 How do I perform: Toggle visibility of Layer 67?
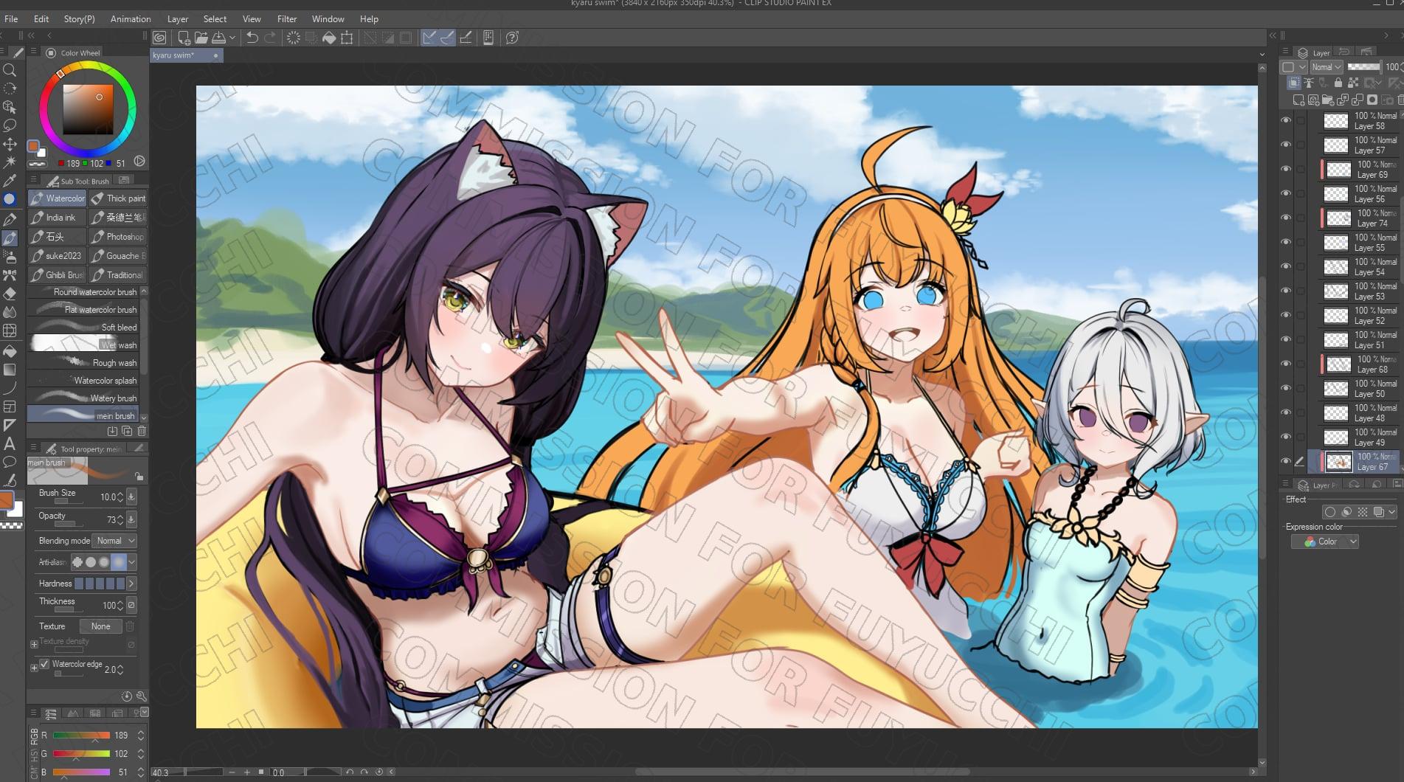[x=1287, y=462]
